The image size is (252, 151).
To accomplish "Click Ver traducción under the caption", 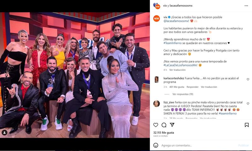I will (177, 70).
